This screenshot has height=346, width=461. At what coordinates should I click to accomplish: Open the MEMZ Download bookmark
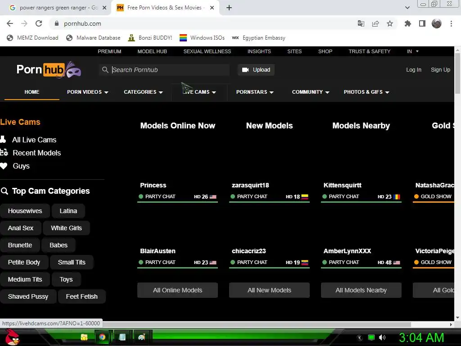(32, 38)
